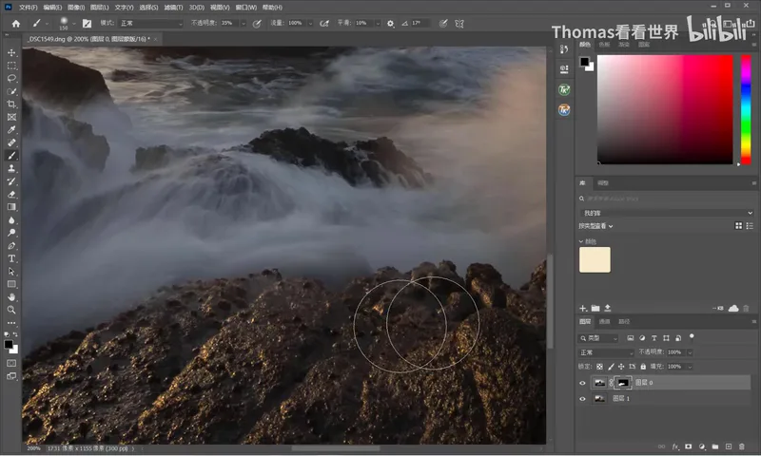Hide layer 图层 0 with eye icon
Image resolution: width=761 pixels, height=456 pixels.
[582, 383]
